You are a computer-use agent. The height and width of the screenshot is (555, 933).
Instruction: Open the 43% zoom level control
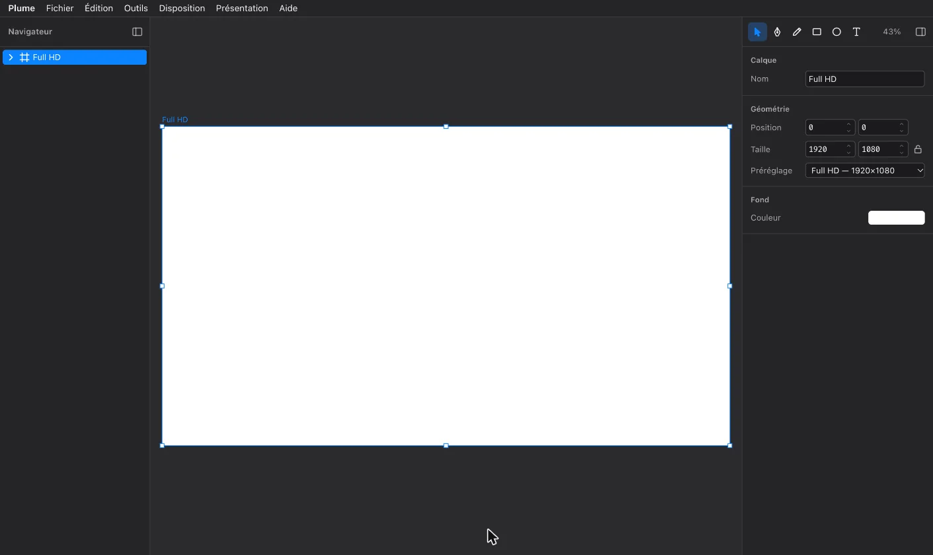pyautogui.click(x=891, y=32)
